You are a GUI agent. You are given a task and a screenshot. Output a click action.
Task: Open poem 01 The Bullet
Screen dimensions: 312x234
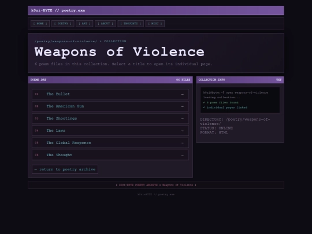pos(110,94)
